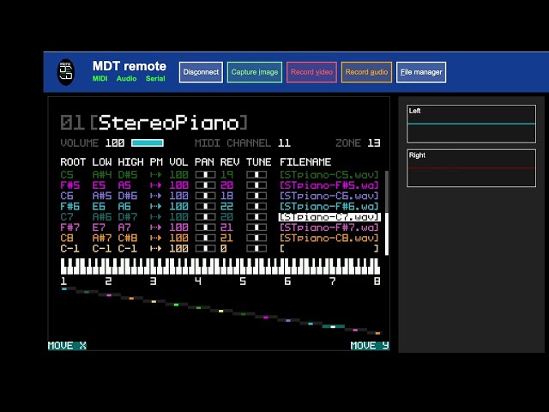Click the MOVE Y control
This screenshot has height=412, width=549.
click(x=370, y=345)
